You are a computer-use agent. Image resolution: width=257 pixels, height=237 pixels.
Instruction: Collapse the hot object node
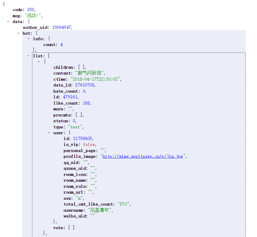(18, 33)
